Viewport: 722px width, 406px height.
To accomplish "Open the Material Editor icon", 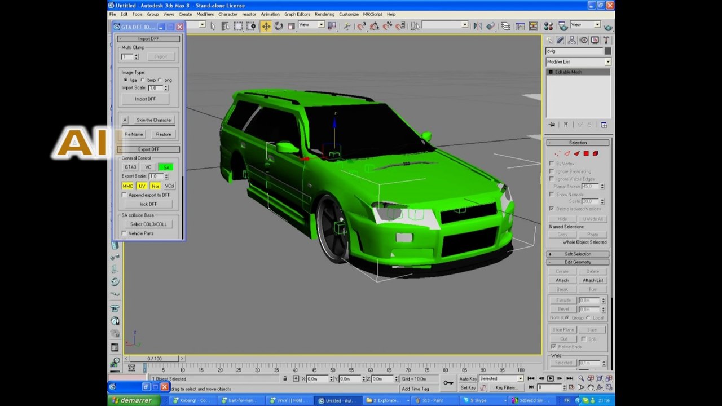I will coord(547,26).
